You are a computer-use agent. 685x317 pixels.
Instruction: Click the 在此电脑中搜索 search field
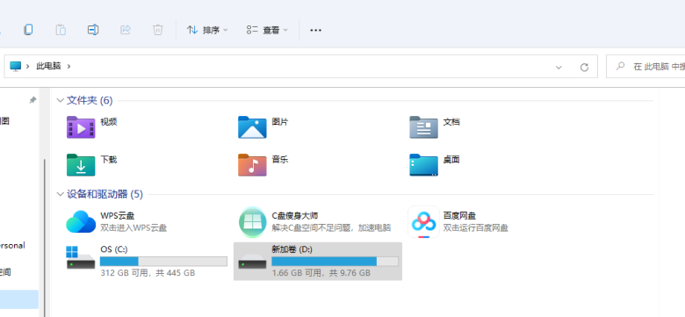(645, 67)
